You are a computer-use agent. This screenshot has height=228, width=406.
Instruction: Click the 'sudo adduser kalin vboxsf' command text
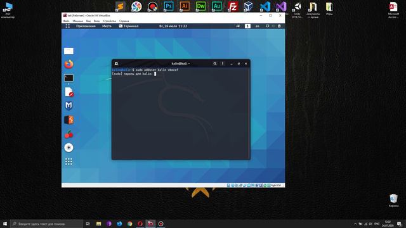click(x=157, y=70)
